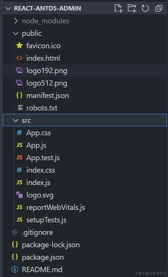Click the .gitignore git icon

tap(15, 232)
